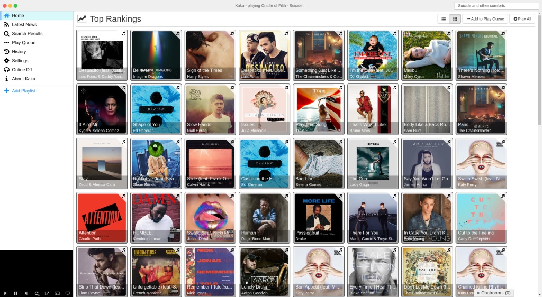Skip to previous track
Viewport: 542px width, 297px height.
[x=5, y=293]
